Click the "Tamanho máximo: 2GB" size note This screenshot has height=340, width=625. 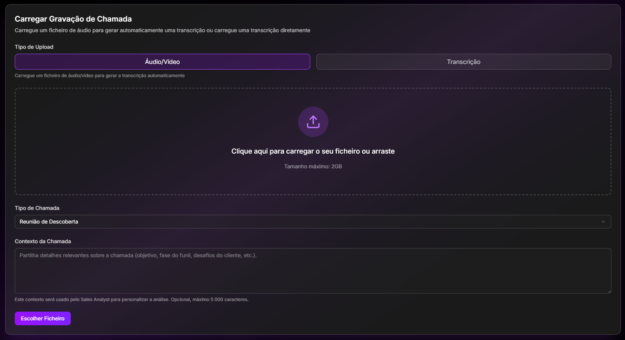pyautogui.click(x=313, y=166)
